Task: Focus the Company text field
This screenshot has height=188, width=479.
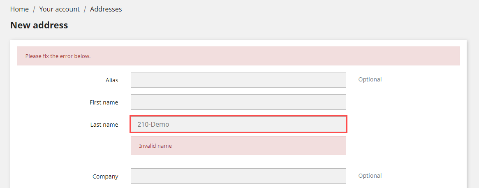Action: click(238, 176)
